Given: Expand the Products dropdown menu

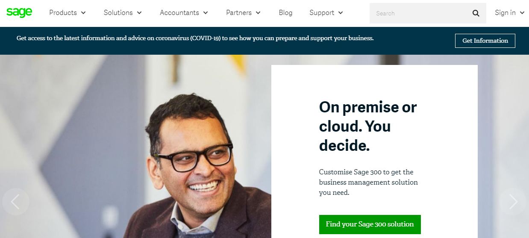Looking at the screenshot, I should 68,13.
